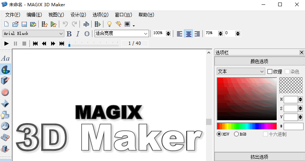Open the 选项 Options menu
The width and height of the screenshot is (305, 161).
click(100, 15)
